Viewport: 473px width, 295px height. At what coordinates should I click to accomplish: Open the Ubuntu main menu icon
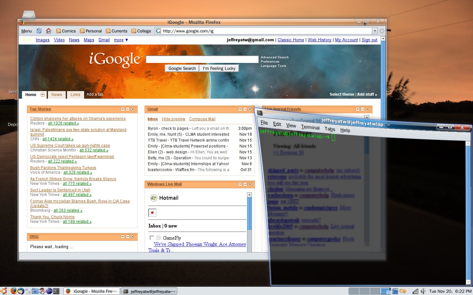click(4, 291)
